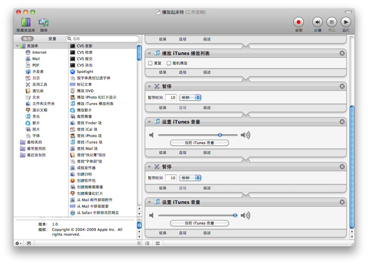
Task: Run the workflow with 运行 button
Action: tap(346, 22)
